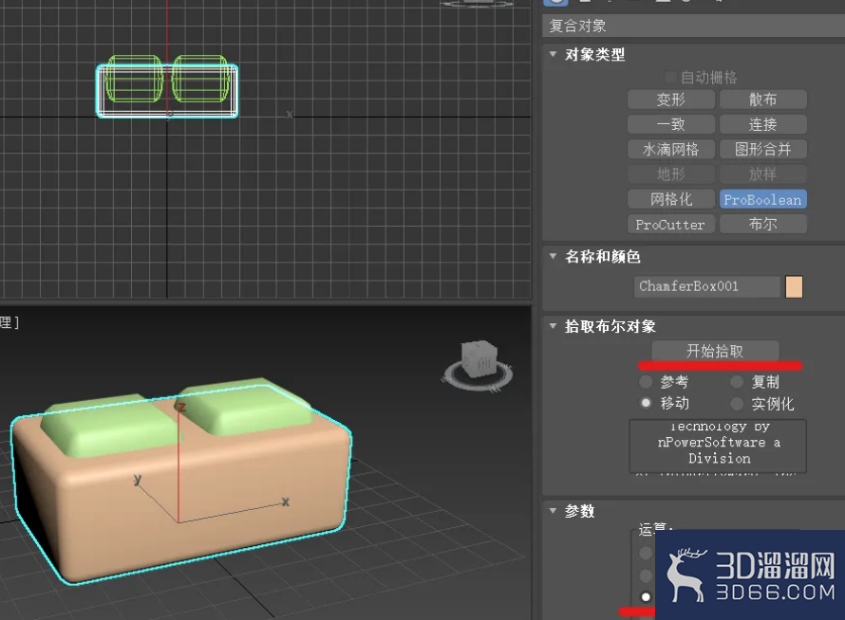Select the 参考 radio option
This screenshot has width=845, height=620.
(x=646, y=382)
